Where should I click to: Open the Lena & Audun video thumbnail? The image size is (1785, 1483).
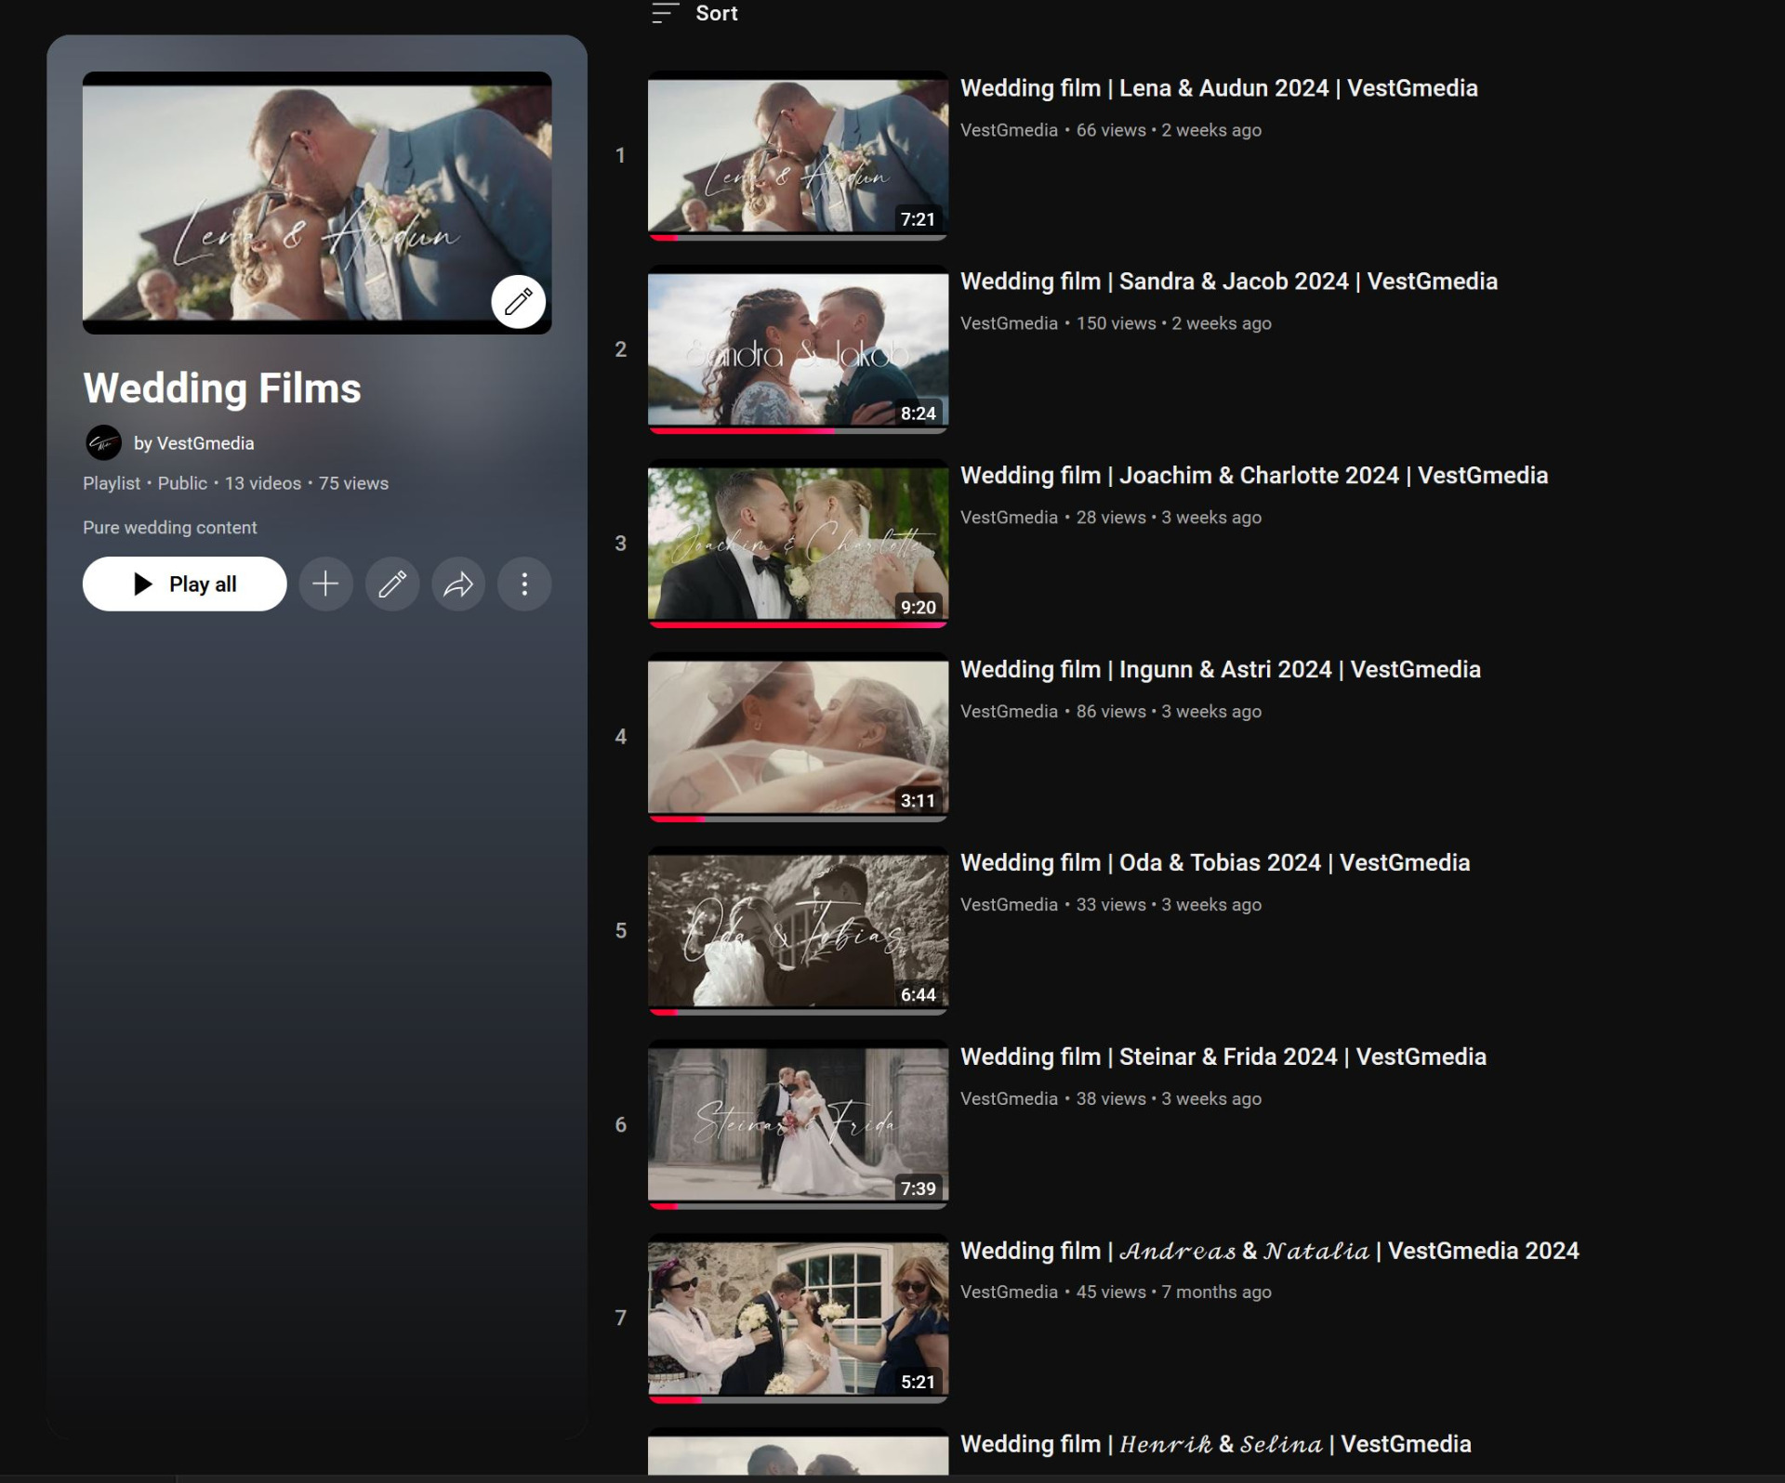(798, 155)
